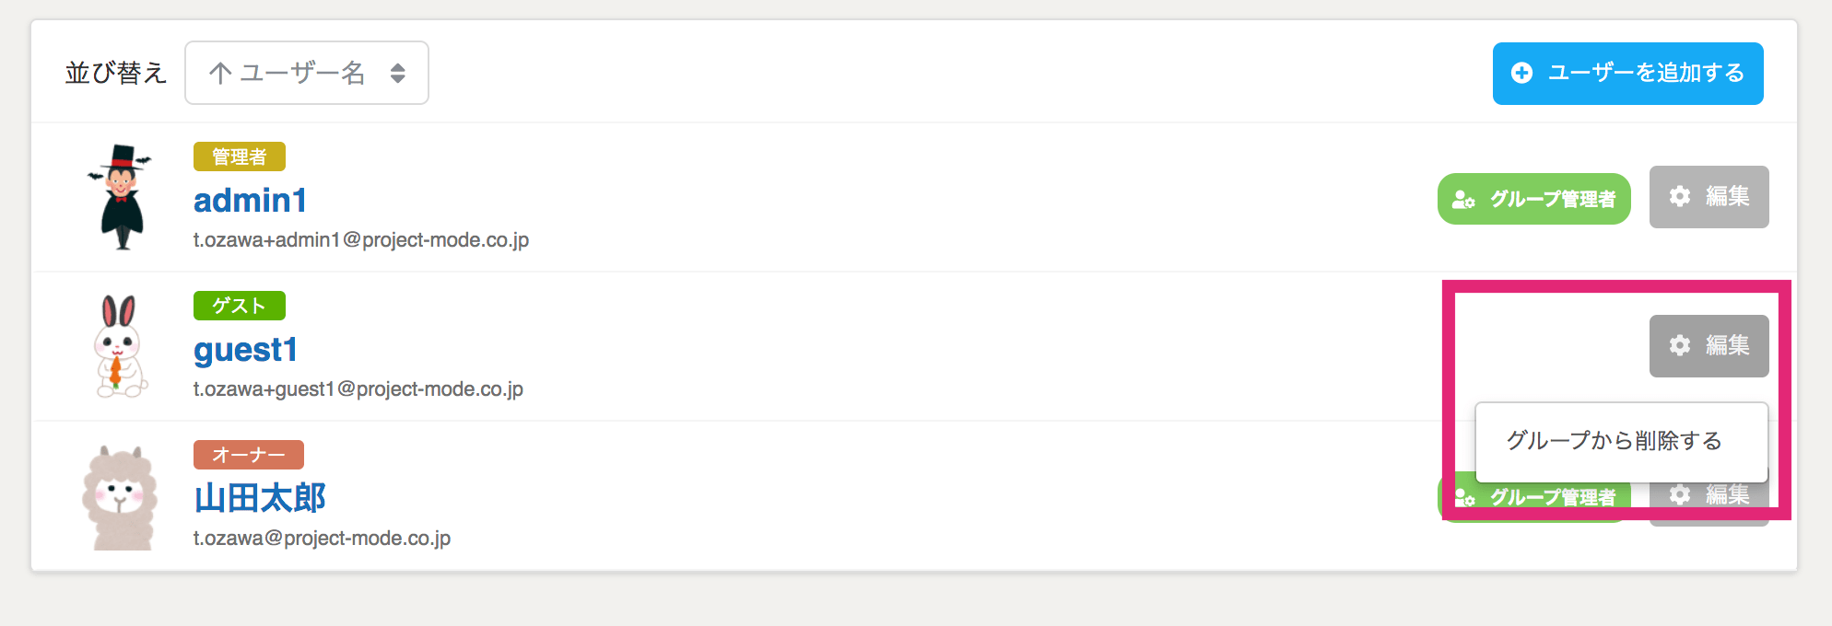Click the sort dropdown up-down arrows
Image resolution: width=1832 pixels, height=626 pixels.
(x=398, y=73)
